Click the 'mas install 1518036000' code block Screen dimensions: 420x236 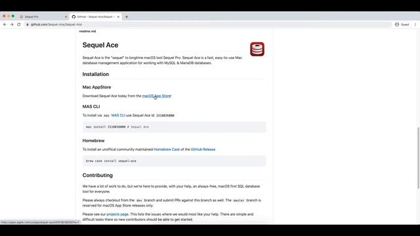pos(174,127)
